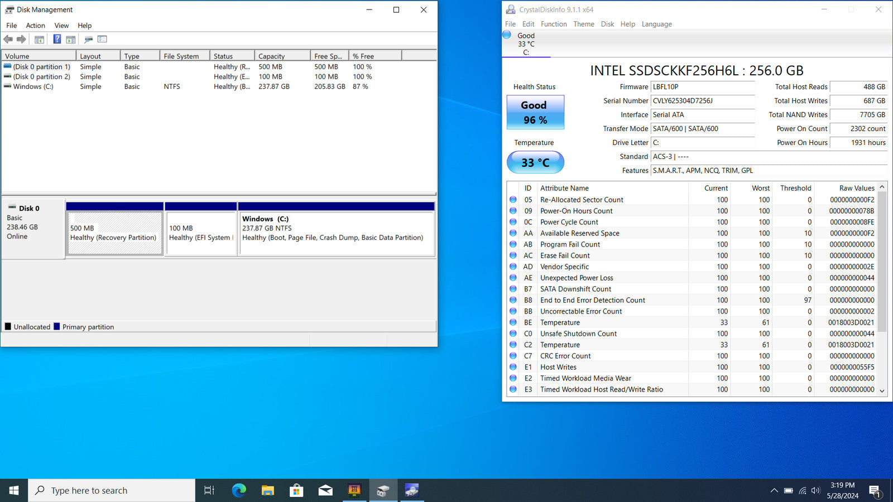This screenshot has height=502, width=893.
Task: Open the Disk menu in CrystalDiskInfo
Action: pos(607,24)
